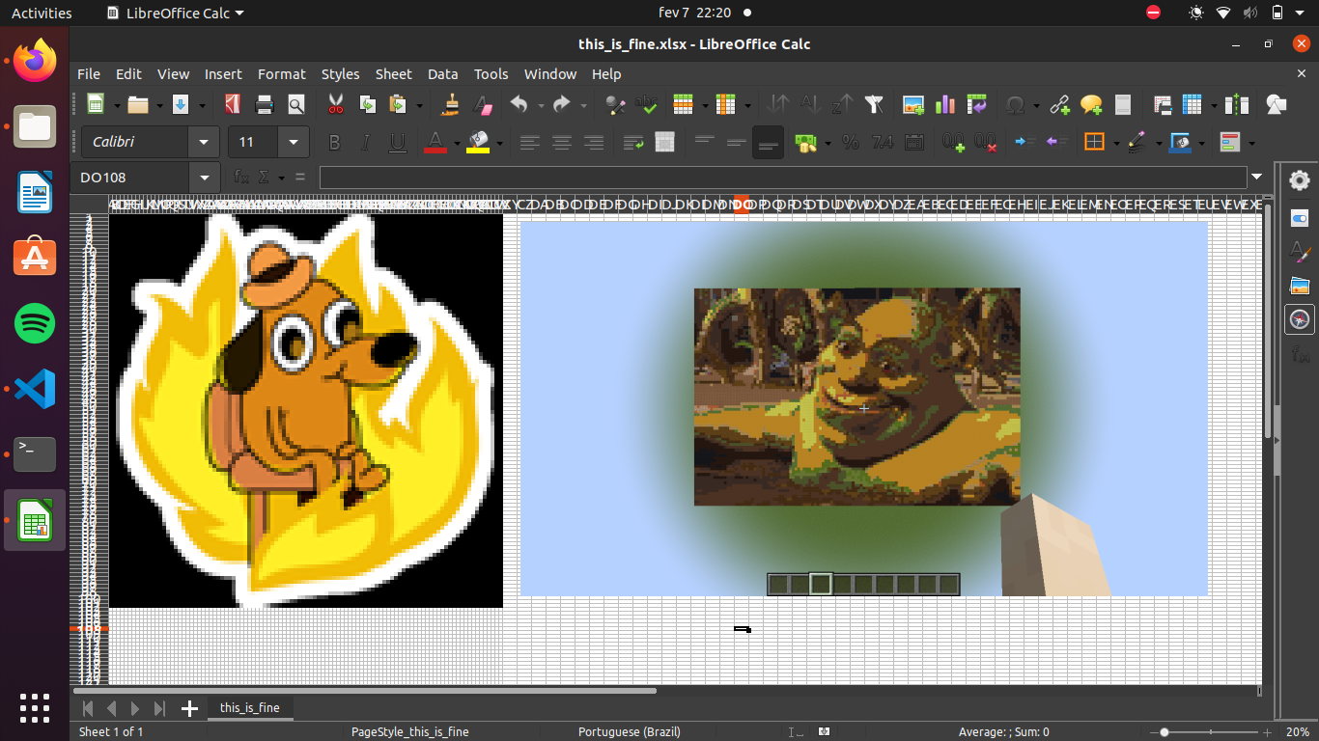Screen dimensions: 1319x741
Task: Delete a decimal place
Action: pos(986,142)
